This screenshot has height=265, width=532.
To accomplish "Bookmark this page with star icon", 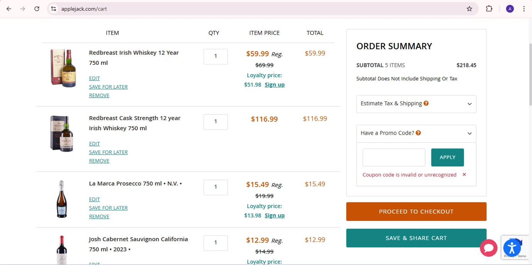I will tap(469, 9).
